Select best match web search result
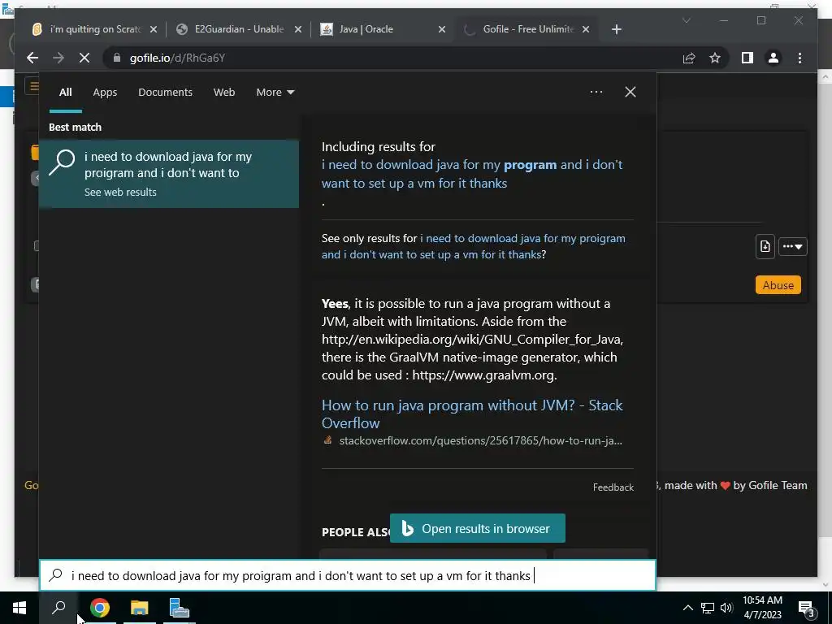Viewport: 832px width, 624px height. 169,174
